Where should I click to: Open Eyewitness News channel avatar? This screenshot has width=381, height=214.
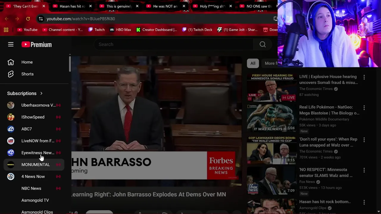point(11,153)
